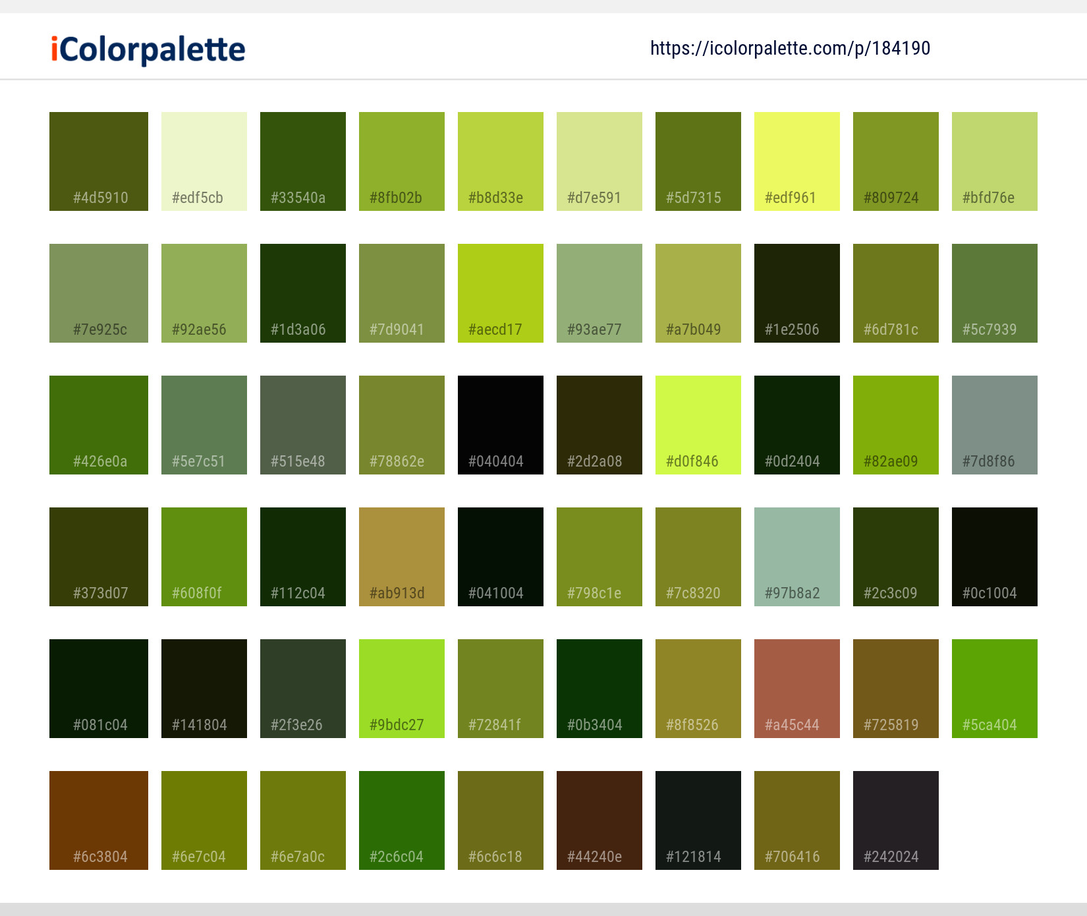Select the bright green #9bdc27 swatch
The width and height of the screenshot is (1087, 916).
click(x=402, y=689)
